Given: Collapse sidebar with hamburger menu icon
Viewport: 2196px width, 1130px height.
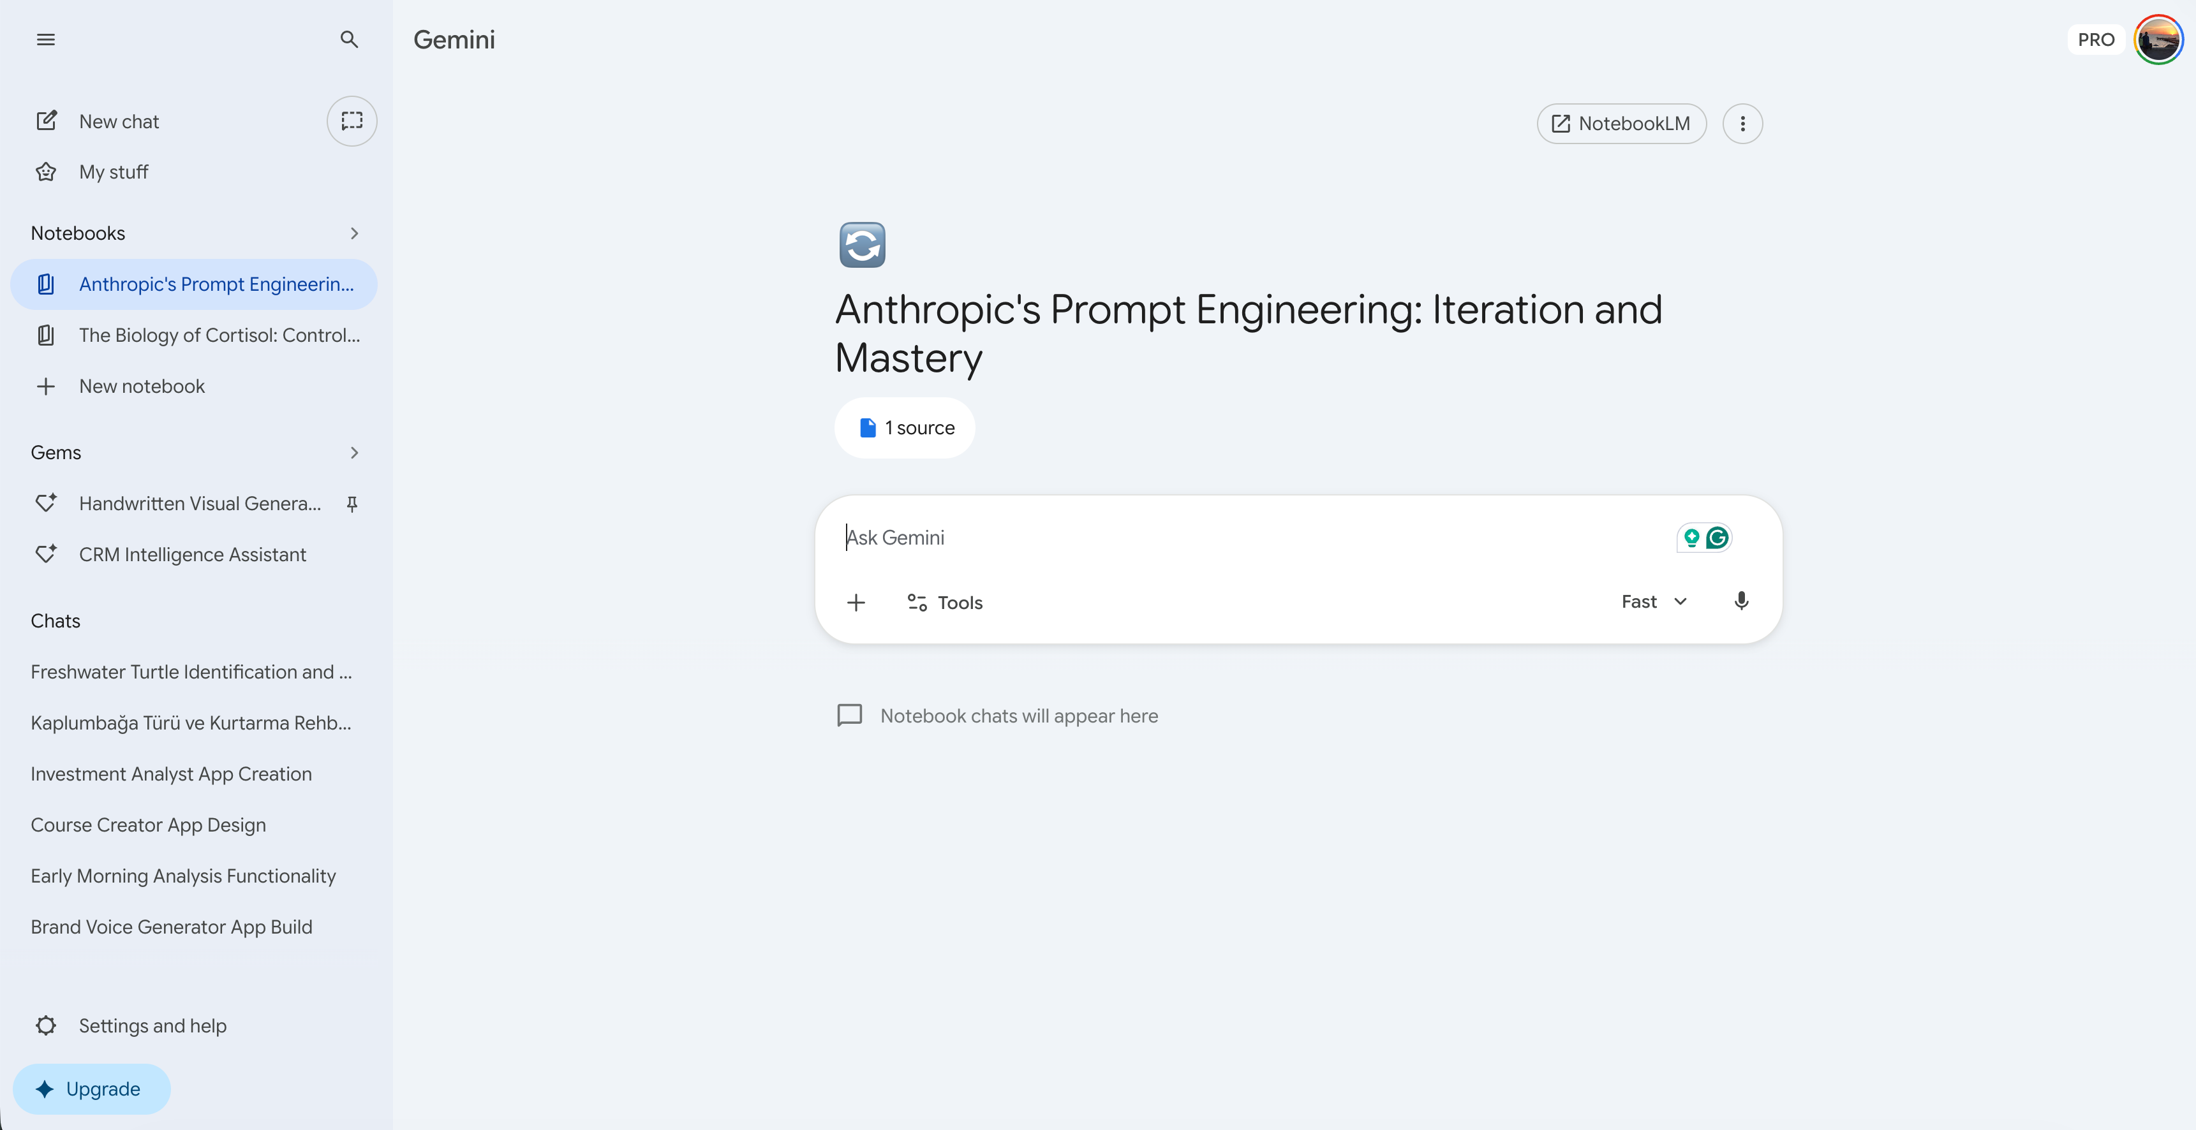Looking at the screenshot, I should pos(46,39).
